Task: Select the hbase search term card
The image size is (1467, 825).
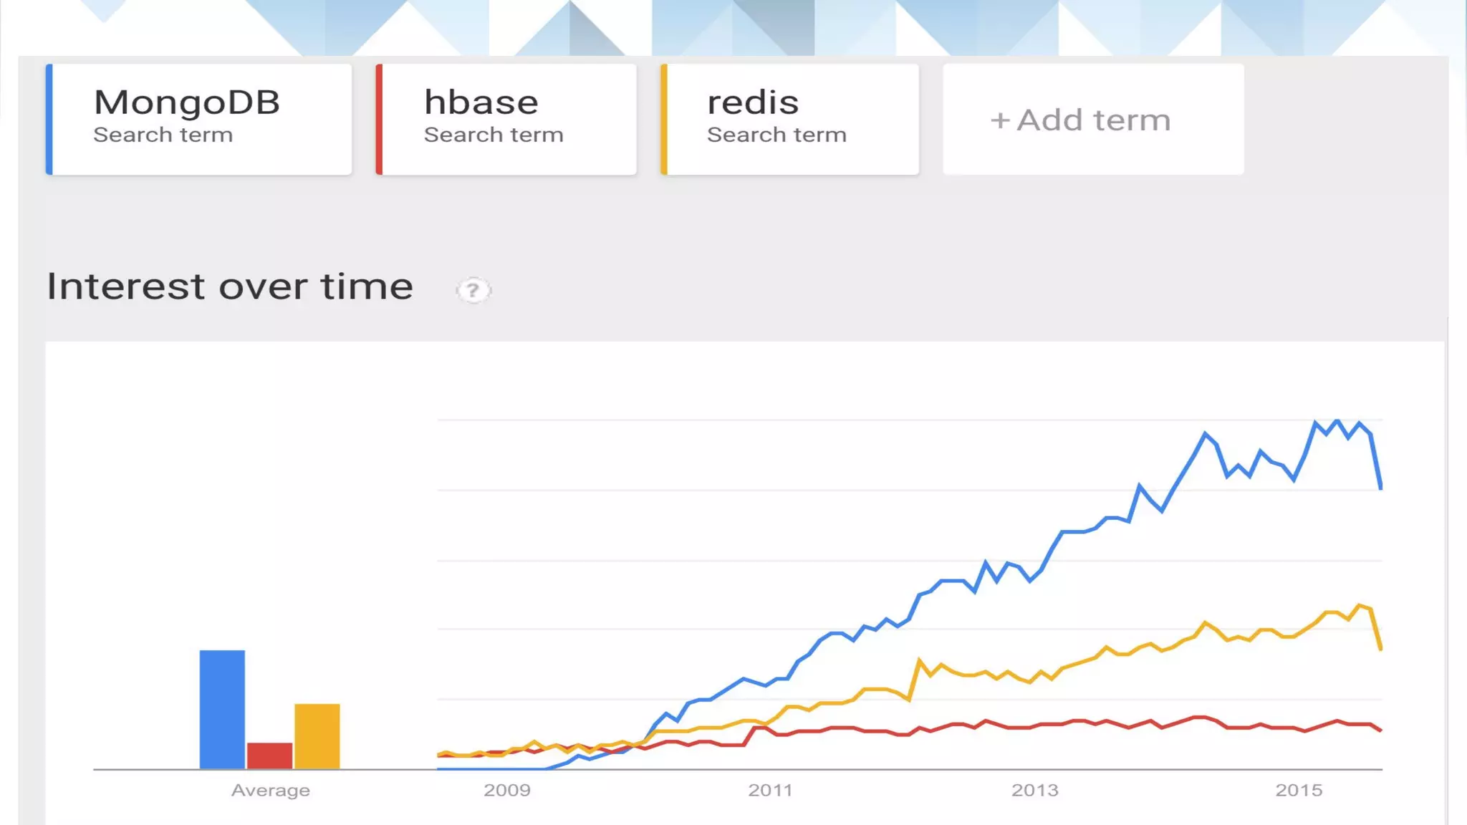Action: click(506, 119)
